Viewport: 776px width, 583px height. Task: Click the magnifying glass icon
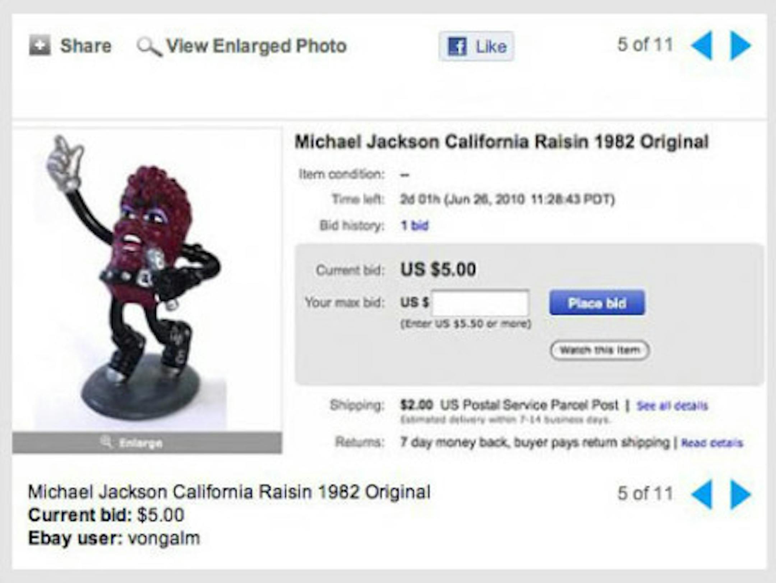pyautogui.click(x=149, y=47)
